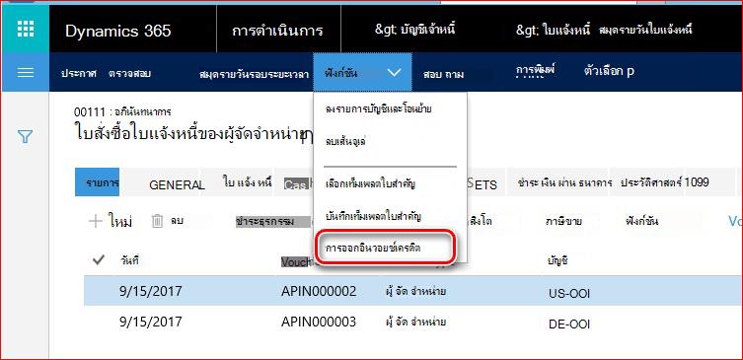Viewport: 743px width, 360px height.
Task: Click ผู้ จัด จำหน่าย in US-OOI row
Action: click(415, 291)
